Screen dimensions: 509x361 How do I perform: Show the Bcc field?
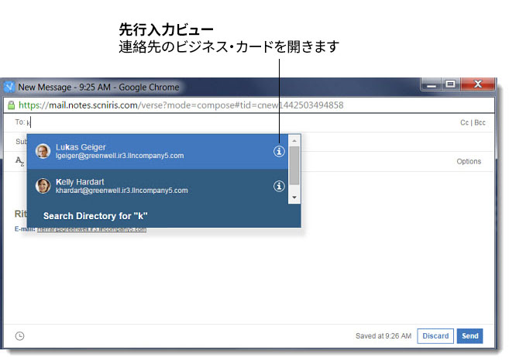480,122
